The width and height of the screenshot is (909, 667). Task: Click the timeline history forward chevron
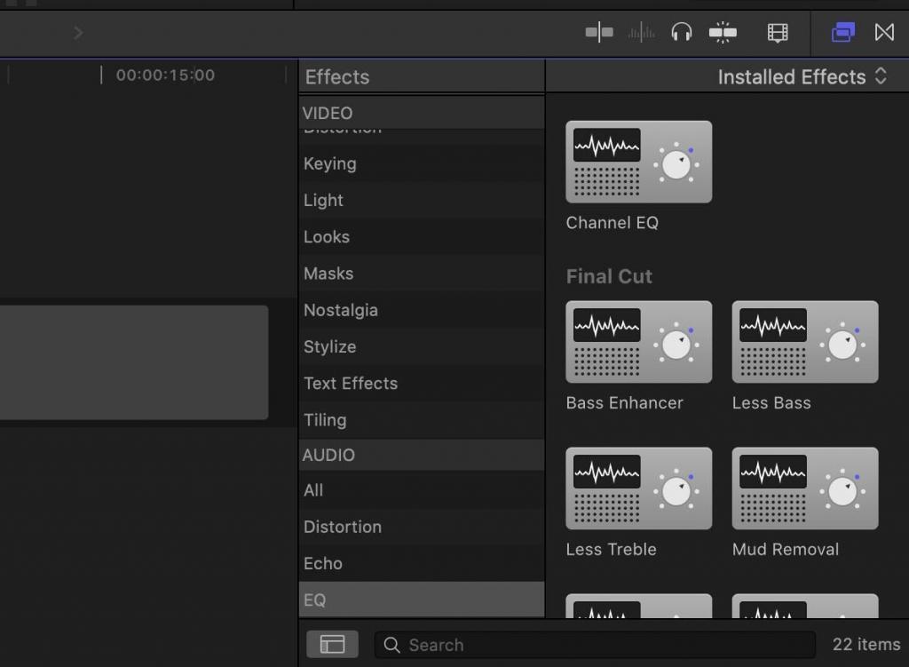[78, 33]
